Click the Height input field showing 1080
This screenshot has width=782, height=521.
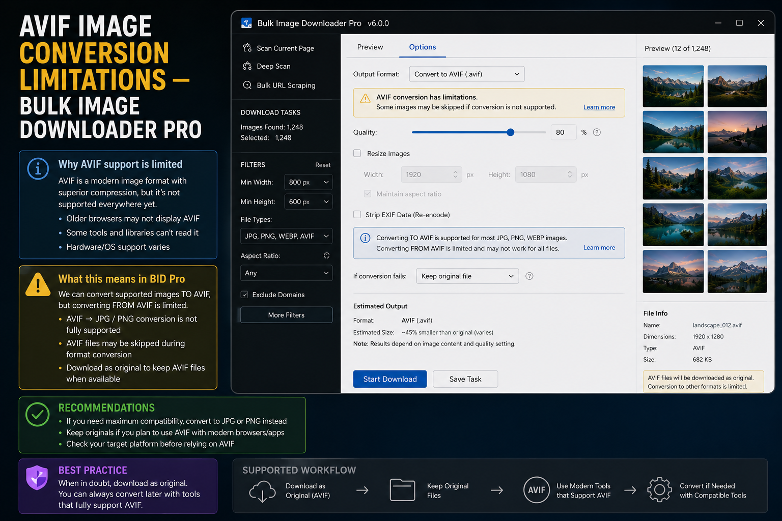pos(546,175)
